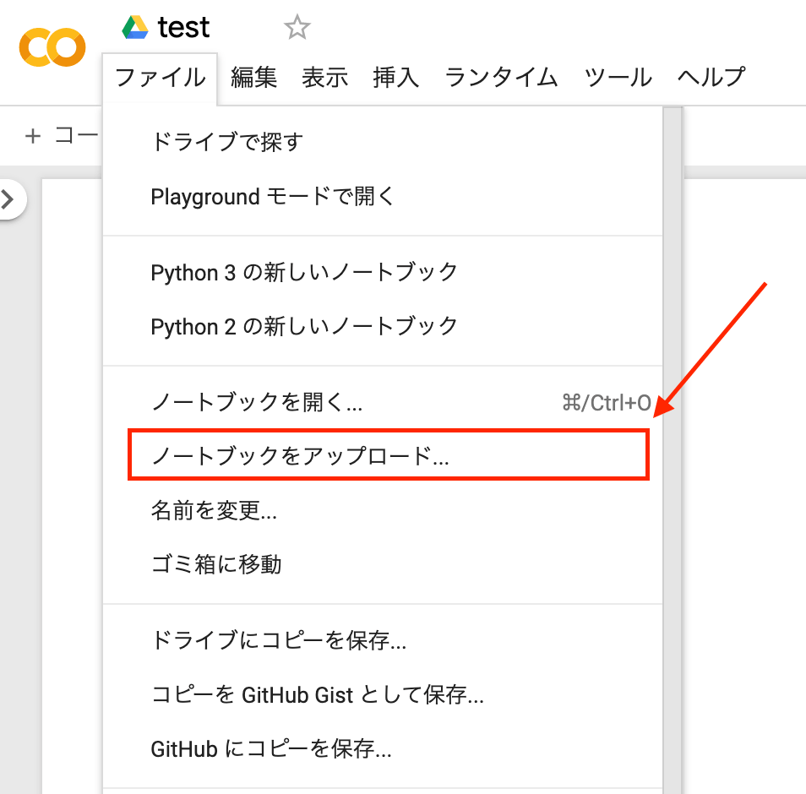Open the ヘルプ menu
The height and width of the screenshot is (794, 806).
click(711, 78)
